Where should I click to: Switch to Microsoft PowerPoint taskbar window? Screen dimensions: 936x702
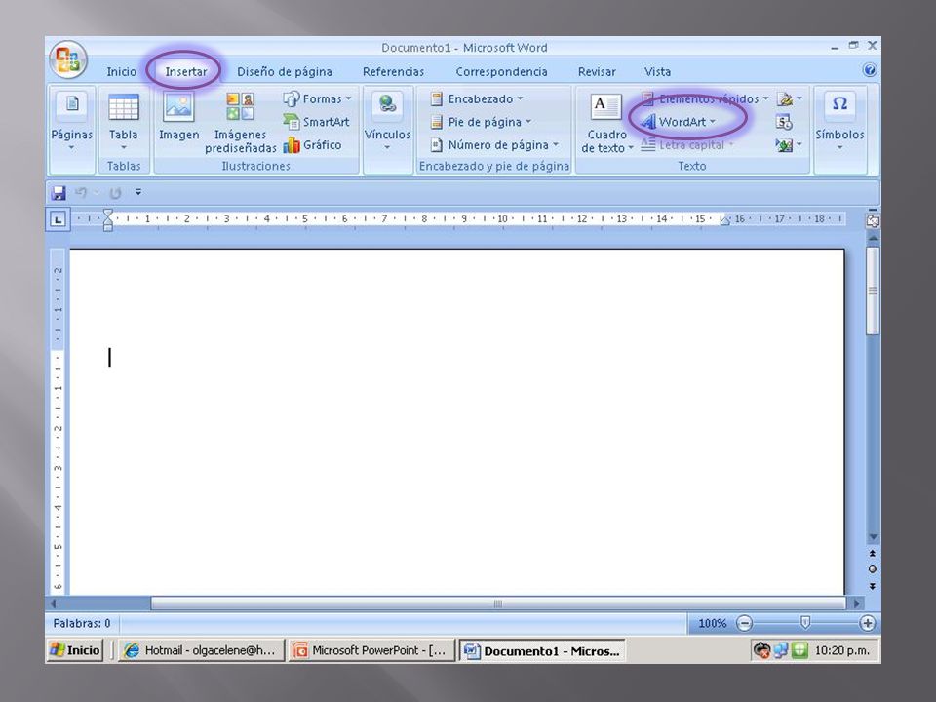click(371, 650)
